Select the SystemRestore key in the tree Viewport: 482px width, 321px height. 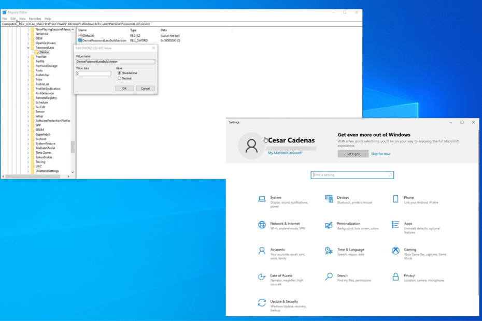pyautogui.click(x=45, y=144)
